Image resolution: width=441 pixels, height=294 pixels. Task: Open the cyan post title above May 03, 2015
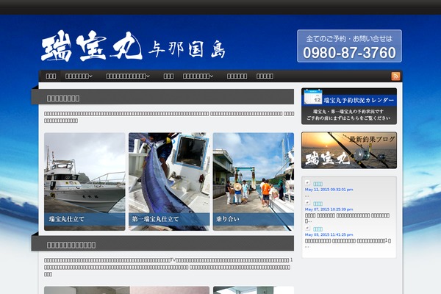pyautogui.click(x=318, y=229)
